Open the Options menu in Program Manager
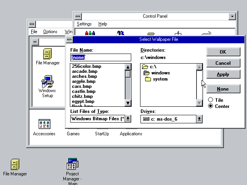Image resolution: width=247 pixels, height=185 pixels. pyautogui.click(x=50, y=32)
